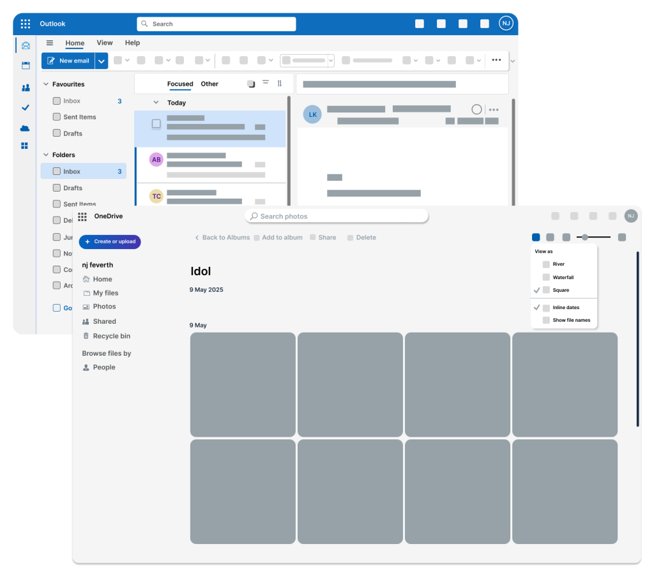Open more apps icon in Outlook sidebar
Screen dimensions: 654x576
pyautogui.click(x=25, y=146)
